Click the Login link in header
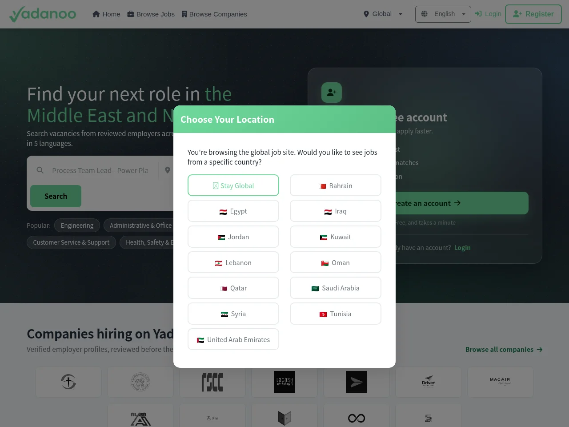Viewport: 569px width, 427px height. tap(488, 14)
